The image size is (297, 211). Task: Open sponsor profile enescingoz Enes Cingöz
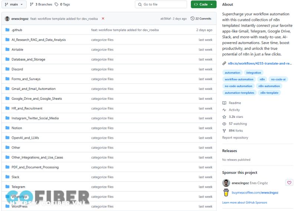(x=250, y=183)
